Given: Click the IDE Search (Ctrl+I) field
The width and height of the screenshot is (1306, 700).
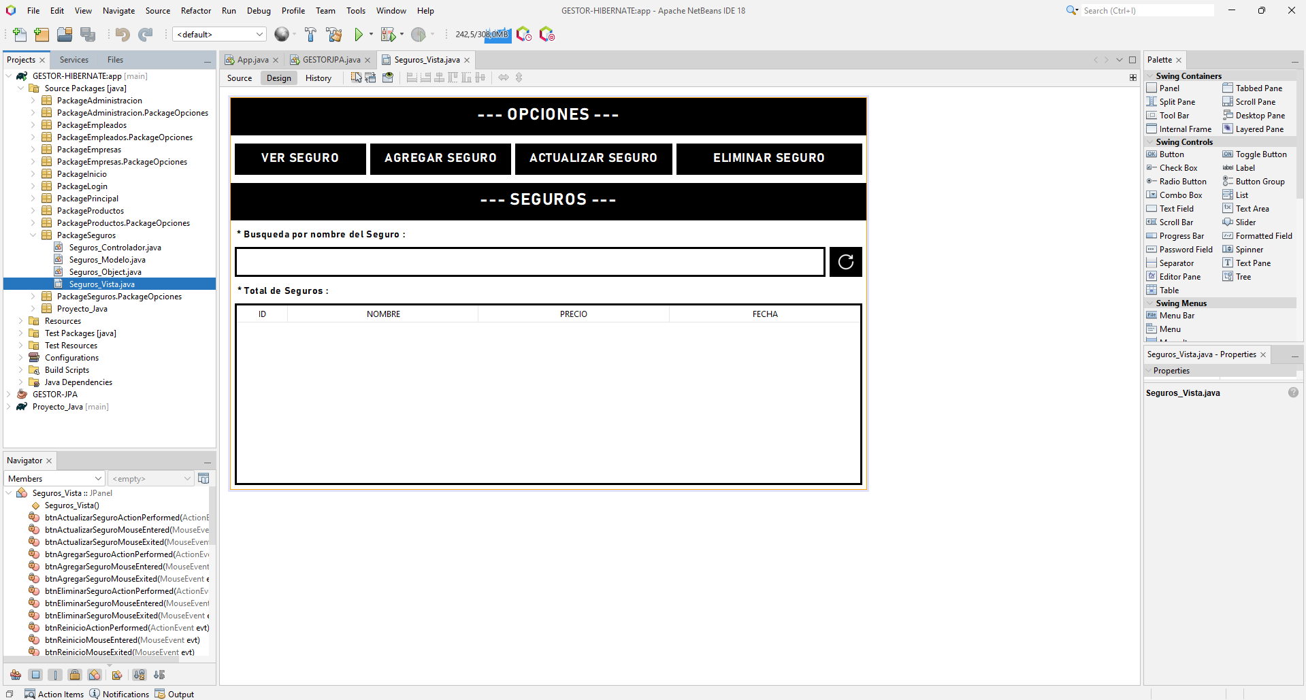Looking at the screenshot, I should coord(1147,10).
